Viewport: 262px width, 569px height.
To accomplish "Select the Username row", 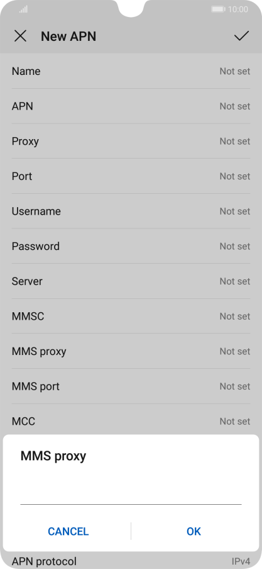I will 131,211.
